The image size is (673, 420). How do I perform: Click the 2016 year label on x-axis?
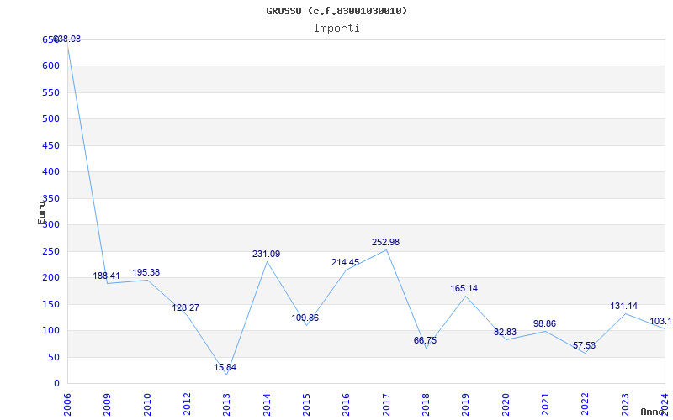[346, 405]
